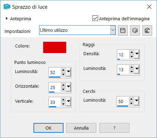The height and width of the screenshot is (138, 157).
Task: Open the red Colore swatch
Action: [x=55, y=48]
